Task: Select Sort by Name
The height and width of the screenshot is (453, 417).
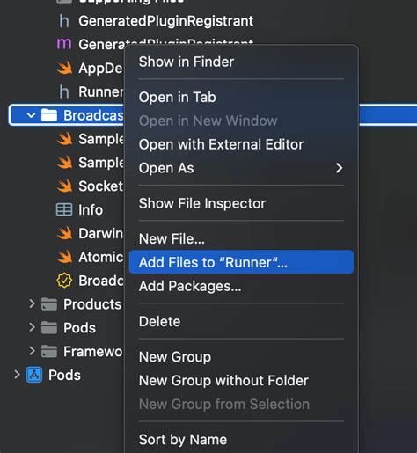Action: click(183, 440)
